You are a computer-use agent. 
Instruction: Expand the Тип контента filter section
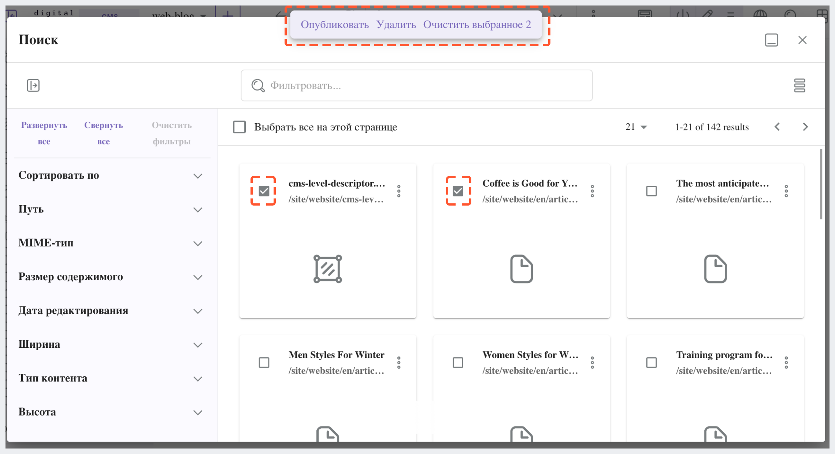[110, 378]
